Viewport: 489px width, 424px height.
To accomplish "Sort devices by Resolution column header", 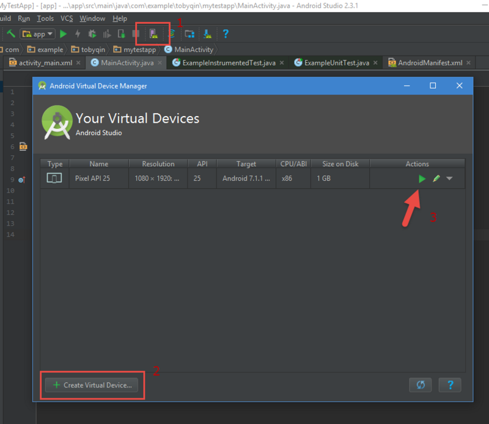I will click(x=158, y=164).
